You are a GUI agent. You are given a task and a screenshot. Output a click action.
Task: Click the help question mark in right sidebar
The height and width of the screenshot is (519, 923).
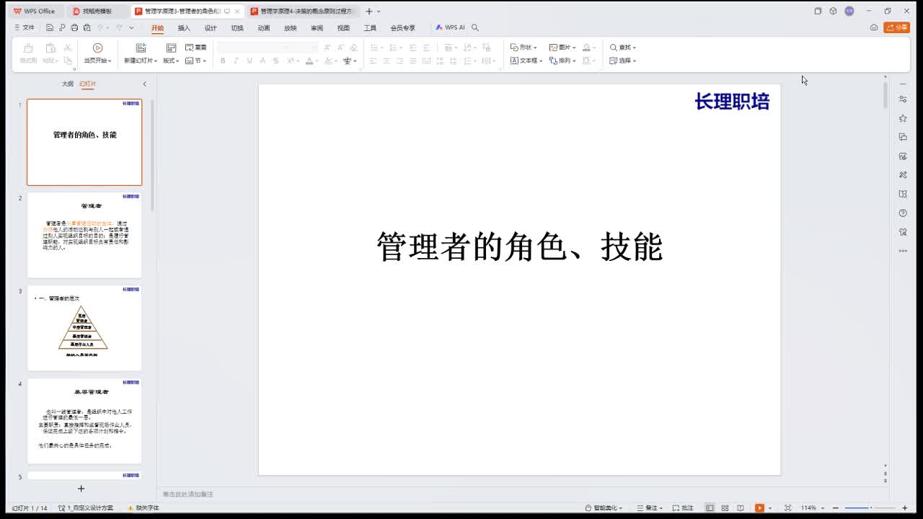(x=903, y=213)
